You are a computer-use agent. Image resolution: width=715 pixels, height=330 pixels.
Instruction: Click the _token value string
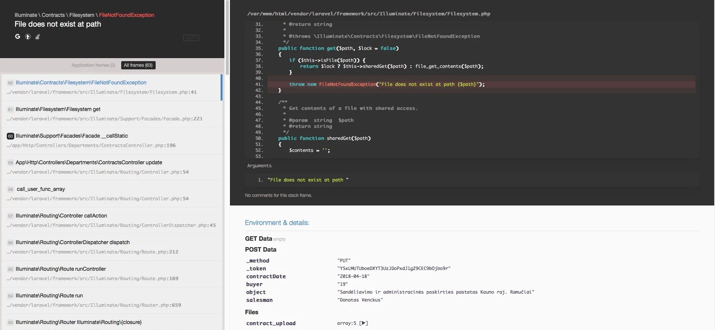click(x=394, y=268)
